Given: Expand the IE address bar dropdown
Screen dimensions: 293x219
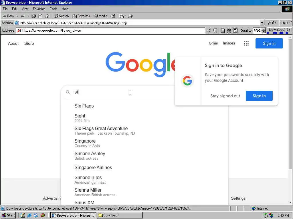Looking at the screenshot, I should 262,23.
